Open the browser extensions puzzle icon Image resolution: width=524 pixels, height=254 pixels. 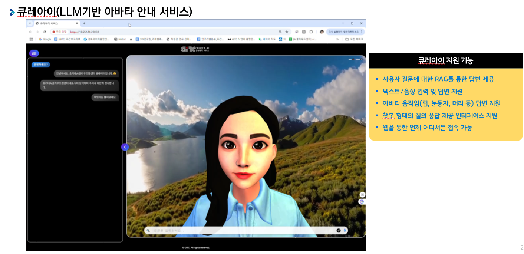tap(311, 32)
